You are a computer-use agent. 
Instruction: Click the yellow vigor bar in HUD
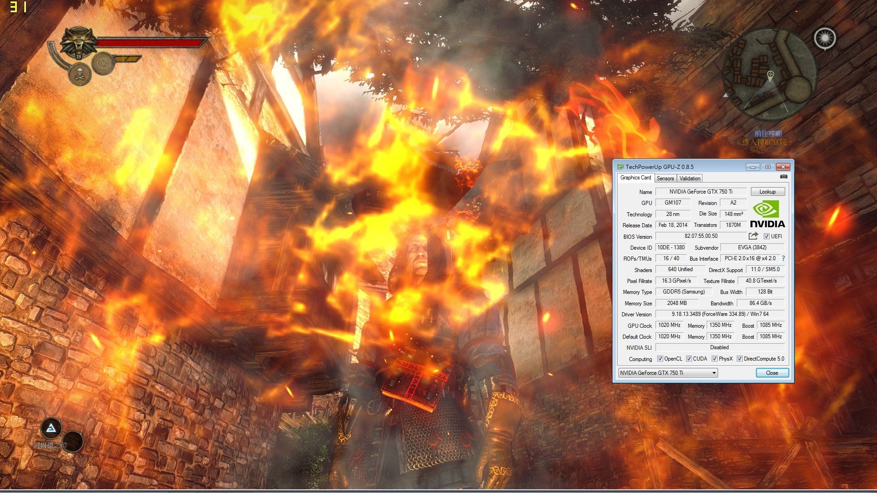(127, 59)
